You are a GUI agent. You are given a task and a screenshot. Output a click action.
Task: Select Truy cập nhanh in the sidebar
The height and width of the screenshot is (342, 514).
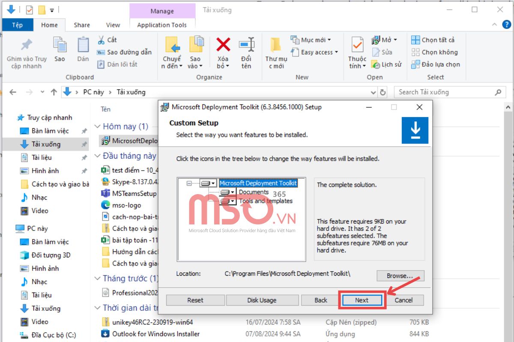pos(50,118)
